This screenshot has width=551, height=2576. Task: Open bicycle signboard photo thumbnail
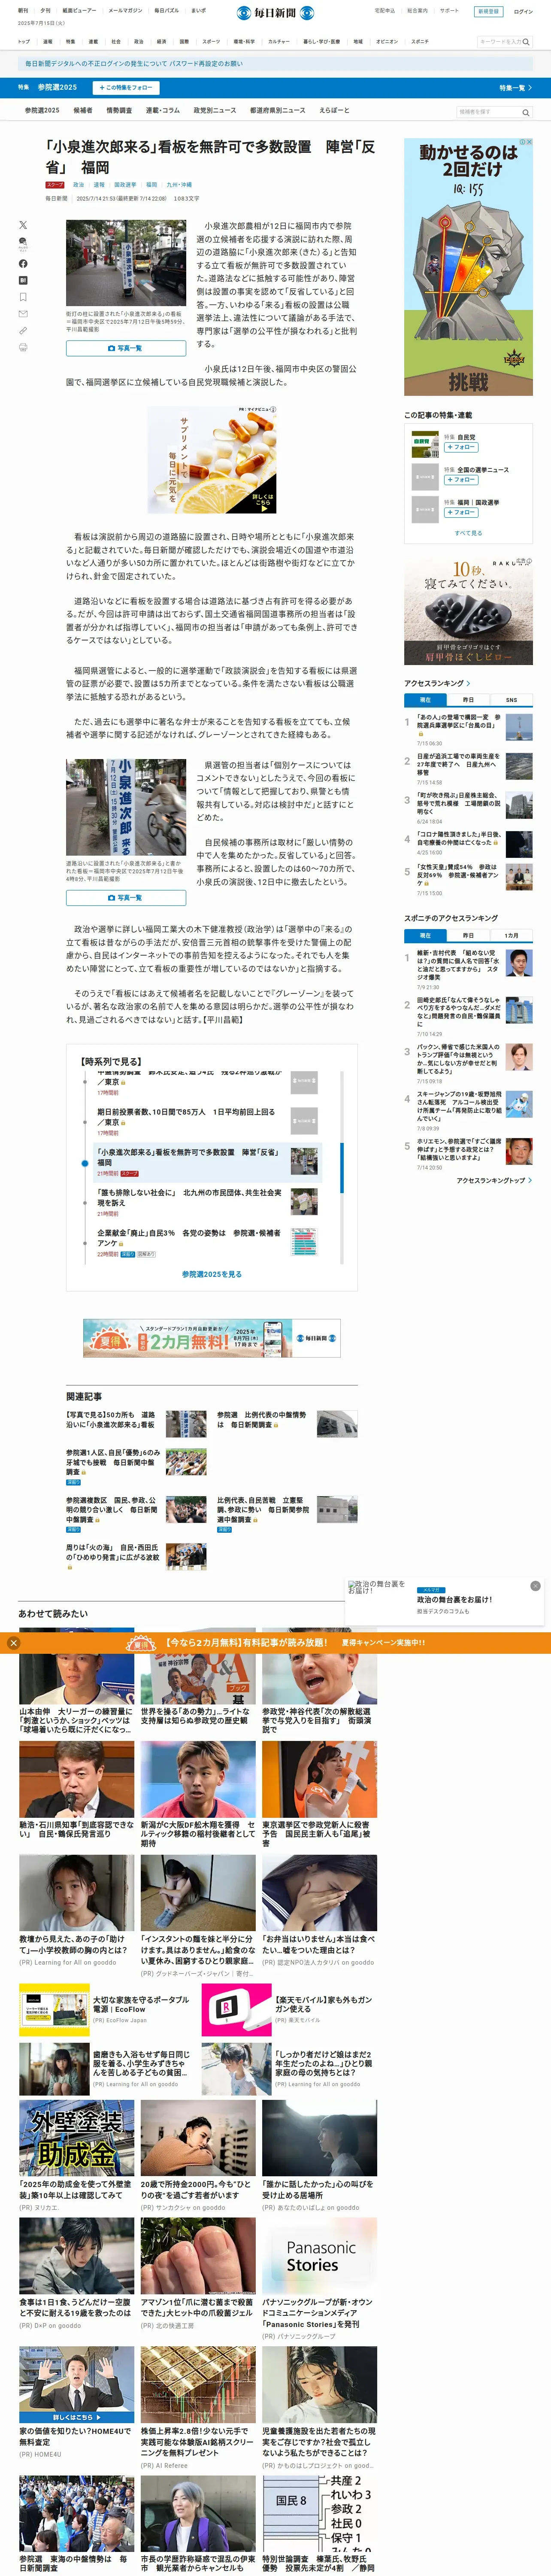126,807
